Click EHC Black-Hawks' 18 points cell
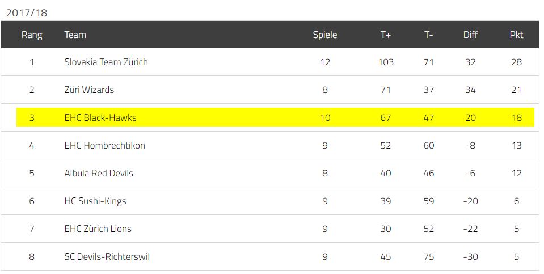This screenshot has height=274, width=544. [517, 117]
